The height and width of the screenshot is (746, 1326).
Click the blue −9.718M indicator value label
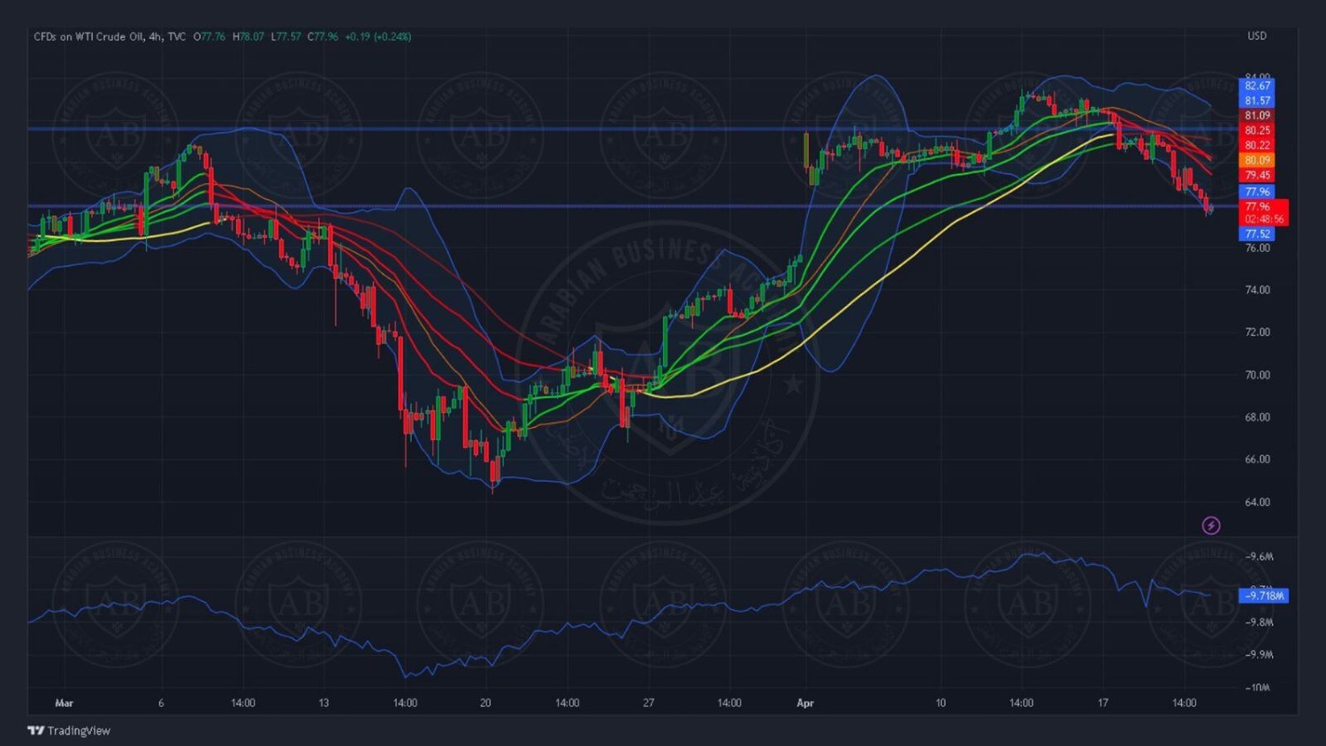coord(1264,596)
